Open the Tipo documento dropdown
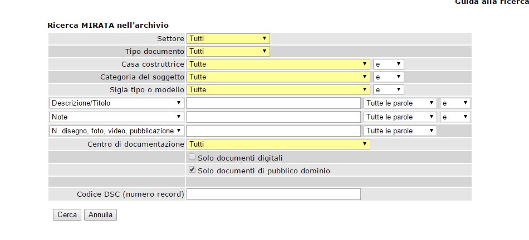Screen dimensions: 529x240 [228, 52]
